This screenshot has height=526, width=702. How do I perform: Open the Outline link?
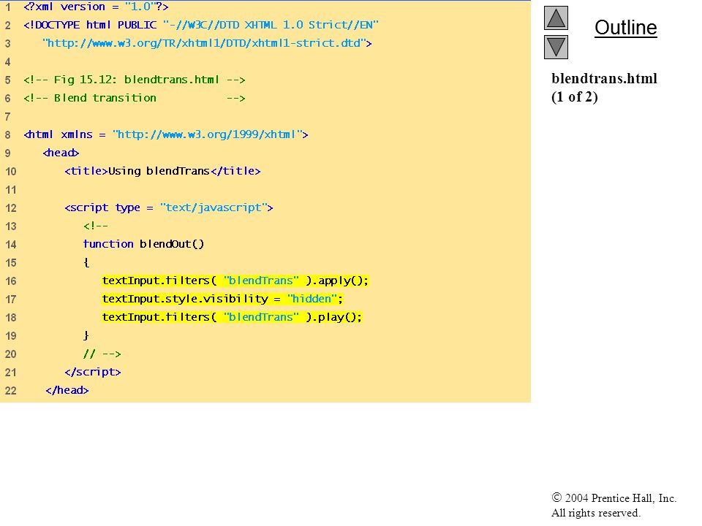point(625,28)
